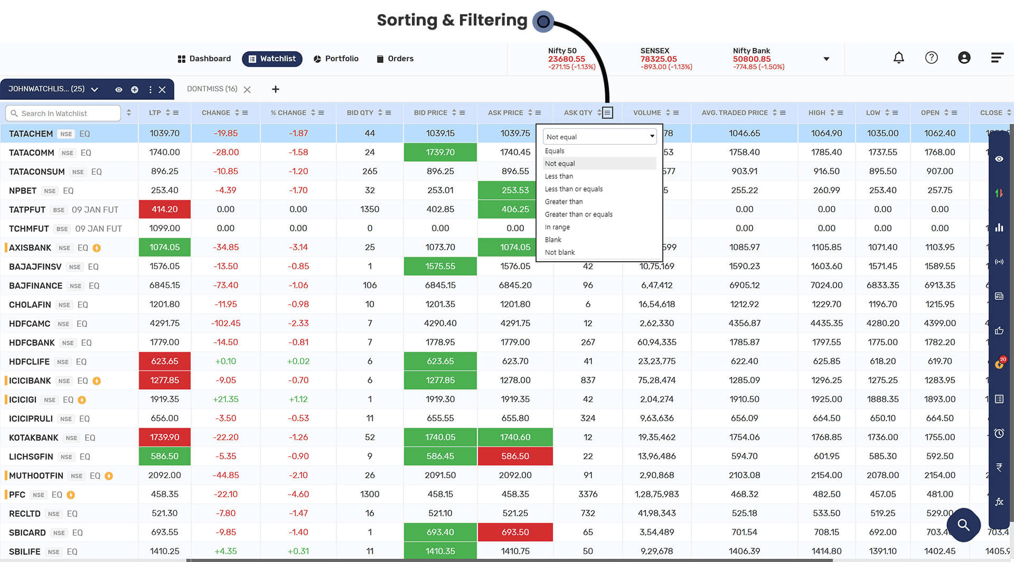Screen dimensions: 1014x562
Task: Open the filter menu icon for BID QTY column
Action: [x=388, y=113]
